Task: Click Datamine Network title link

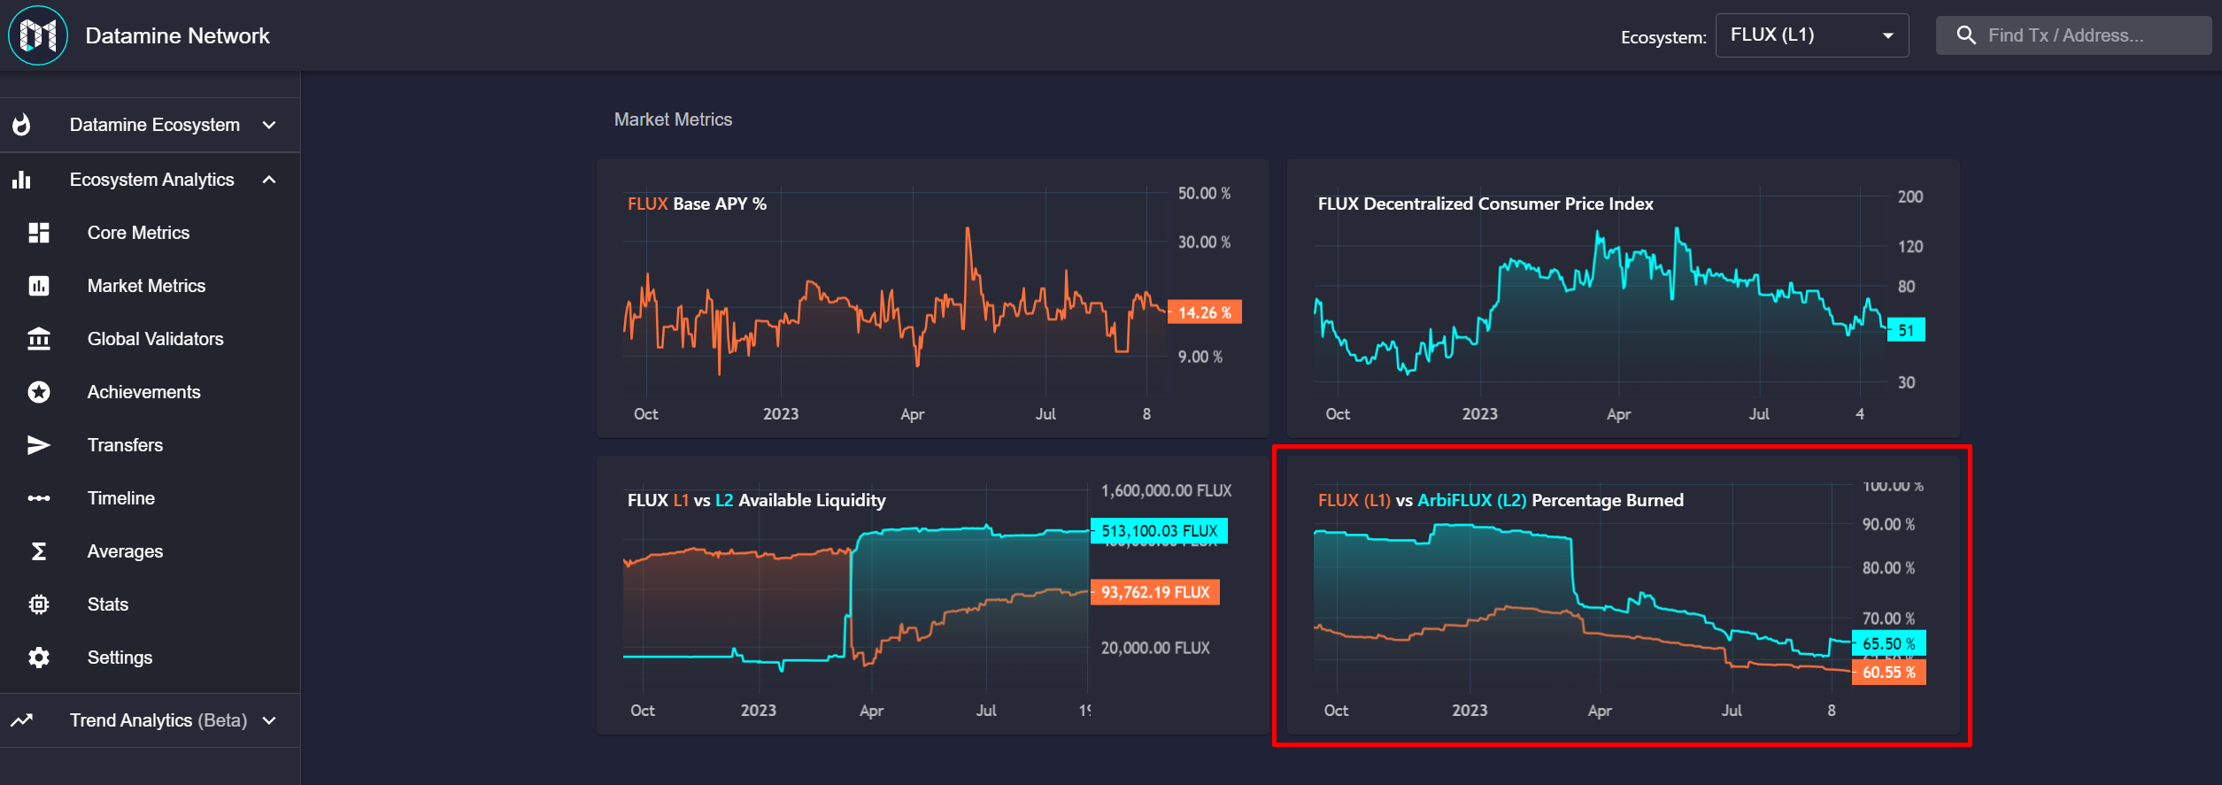Action: pyautogui.click(x=177, y=35)
